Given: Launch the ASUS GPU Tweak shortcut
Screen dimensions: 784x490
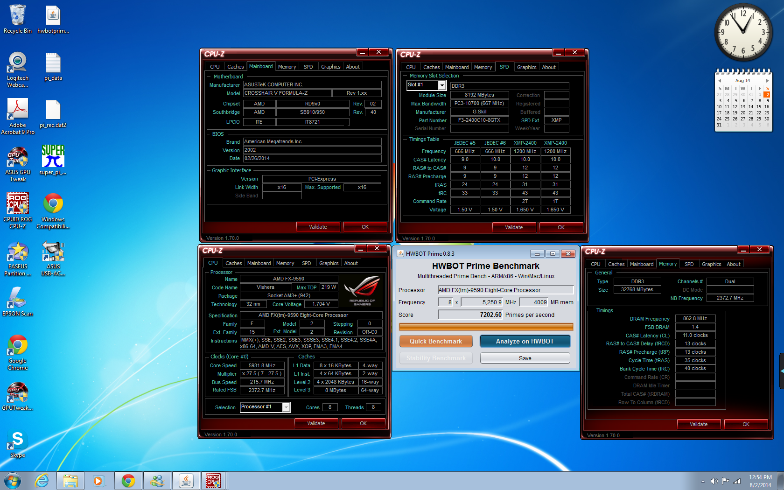Looking at the screenshot, I should [18, 164].
